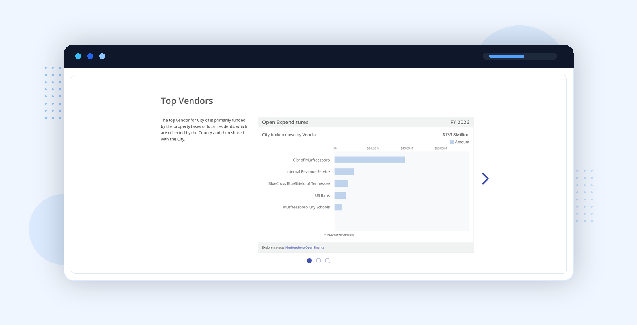Click 'City broken down by Vendor' subtitle
Image resolution: width=637 pixels, height=325 pixels.
tap(289, 135)
